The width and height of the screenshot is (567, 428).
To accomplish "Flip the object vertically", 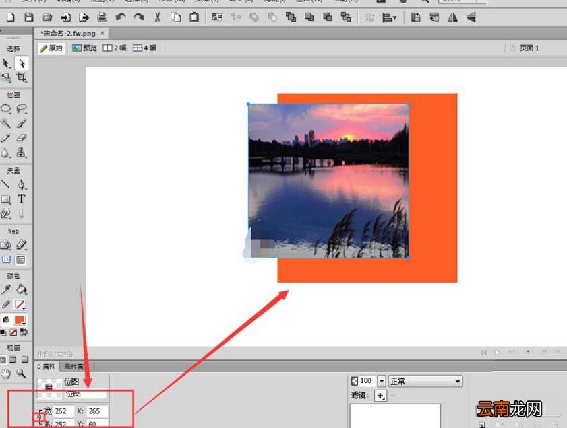I will pos(471,17).
